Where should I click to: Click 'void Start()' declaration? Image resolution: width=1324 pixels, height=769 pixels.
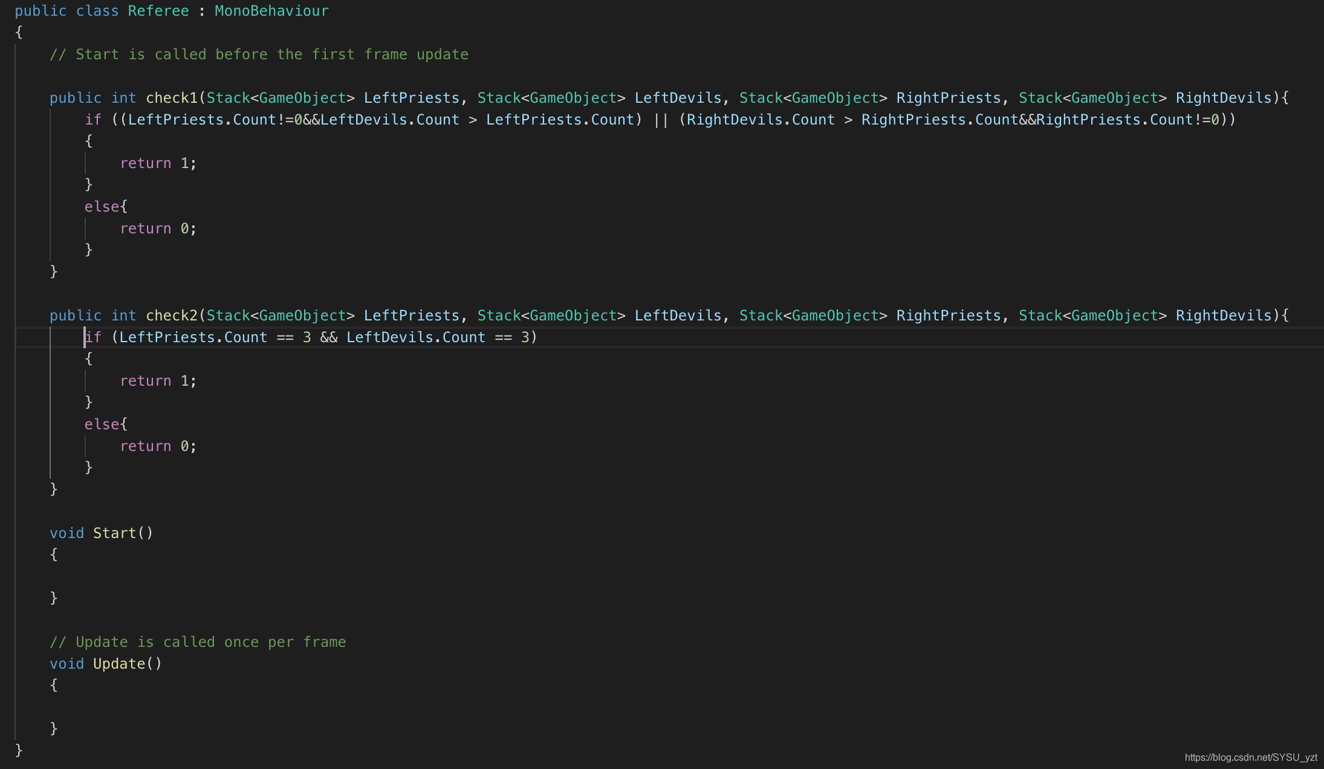pyautogui.click(x=102, y=533)
